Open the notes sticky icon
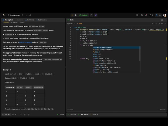This screenshot has width=168, height=126. click(x=91, y=15)
